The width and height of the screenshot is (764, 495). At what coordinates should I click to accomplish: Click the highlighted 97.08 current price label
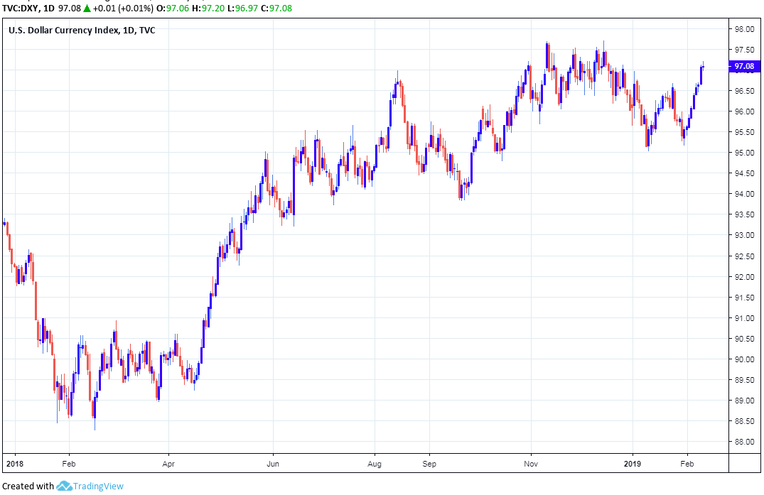tap(744, 67)
